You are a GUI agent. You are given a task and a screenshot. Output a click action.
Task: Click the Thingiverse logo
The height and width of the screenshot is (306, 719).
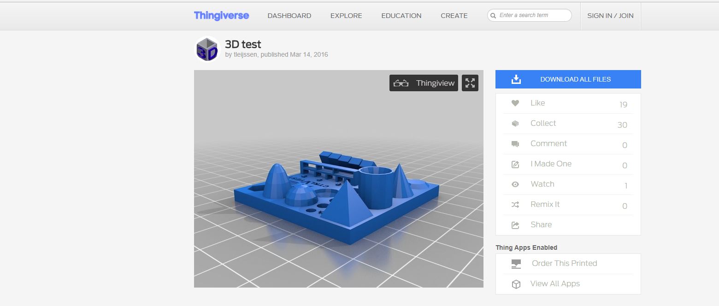221,15
